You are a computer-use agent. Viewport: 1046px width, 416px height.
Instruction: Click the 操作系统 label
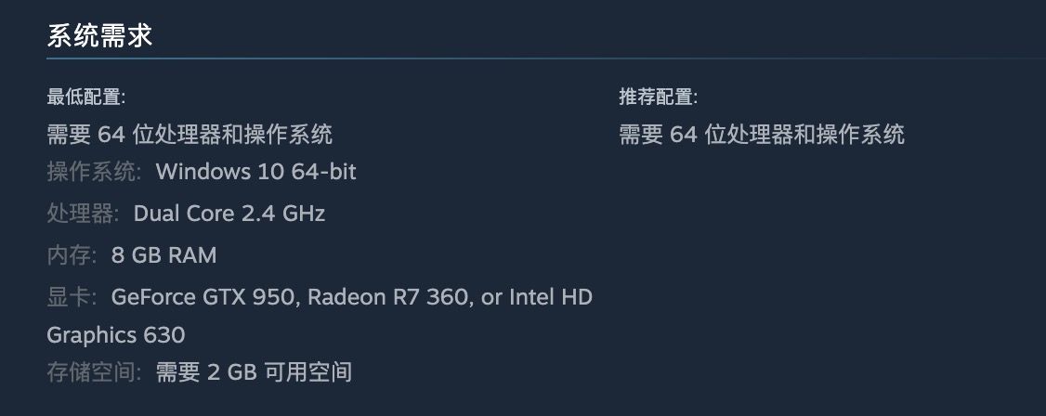click(x=94, y=172)
